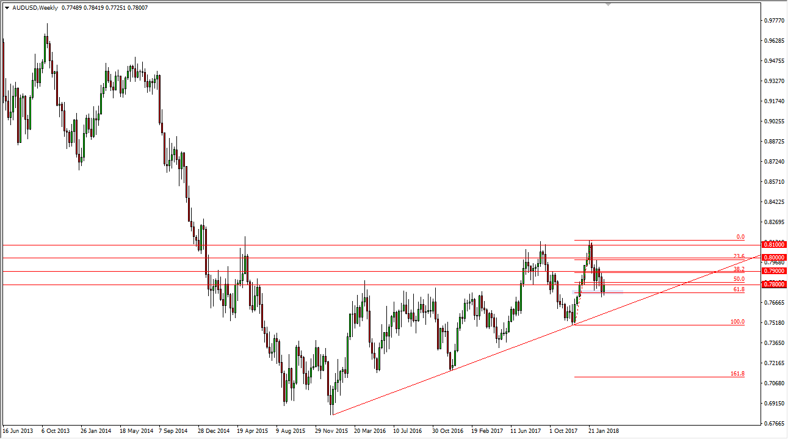Select the red 0.79000 price label
Viewport: 788px width, 439px height.
click(774, 270)
